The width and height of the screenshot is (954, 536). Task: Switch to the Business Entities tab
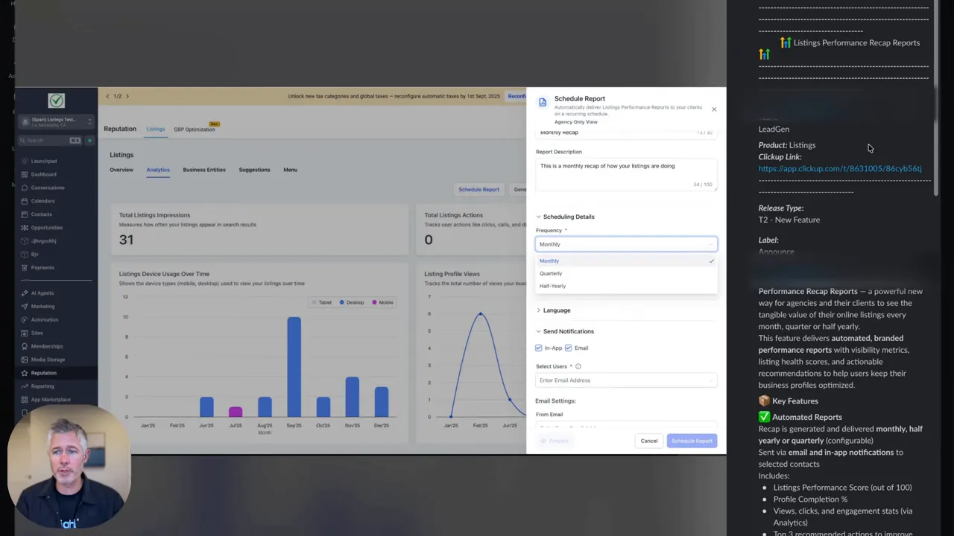(x=203, y=170)
